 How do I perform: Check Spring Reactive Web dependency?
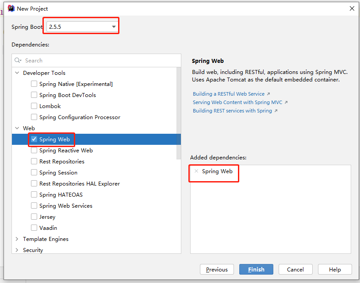[x=34, y=150]
